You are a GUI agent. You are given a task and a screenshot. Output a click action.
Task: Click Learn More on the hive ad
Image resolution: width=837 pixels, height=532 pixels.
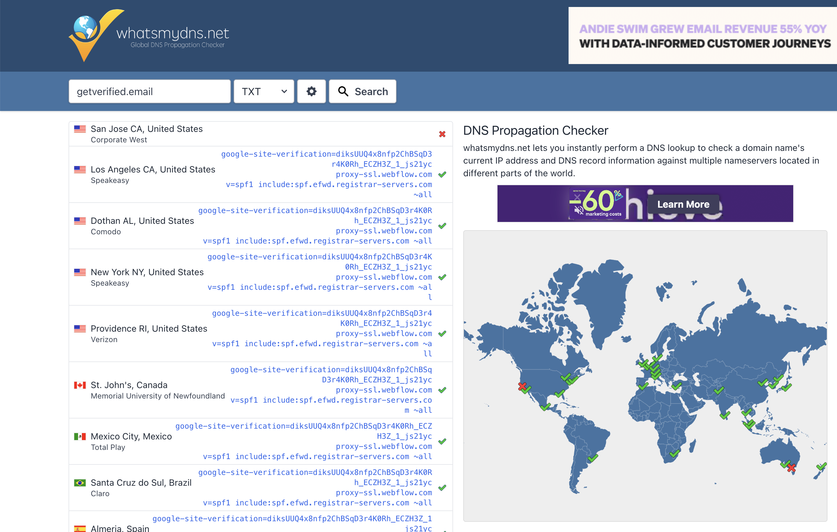tap(683, 204)
